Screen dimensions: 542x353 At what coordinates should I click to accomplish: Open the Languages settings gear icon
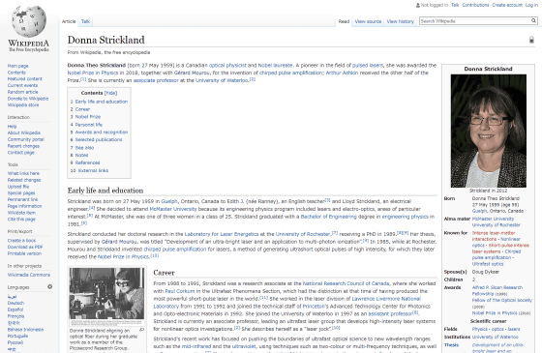pyautogui.click(x=49, y=286)
